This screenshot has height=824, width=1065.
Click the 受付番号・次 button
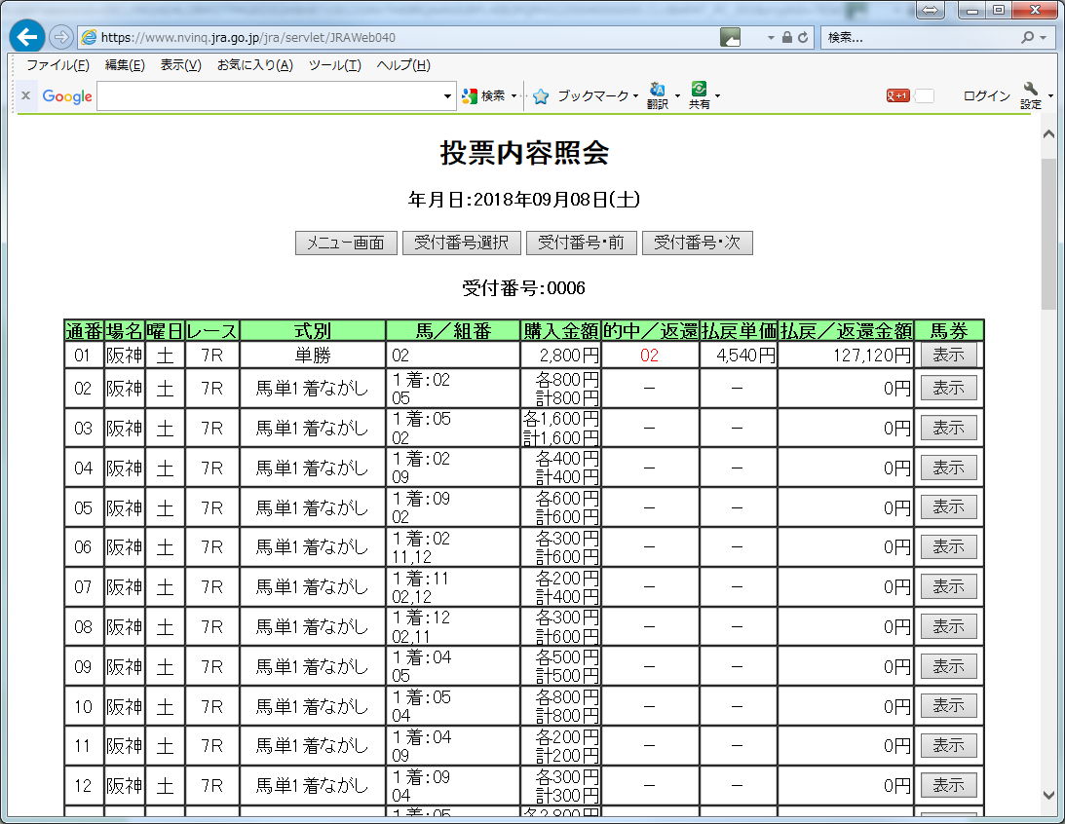698,243
